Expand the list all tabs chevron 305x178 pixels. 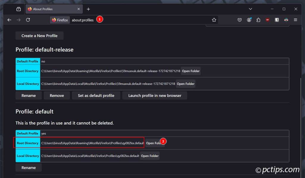pos(250,9)
